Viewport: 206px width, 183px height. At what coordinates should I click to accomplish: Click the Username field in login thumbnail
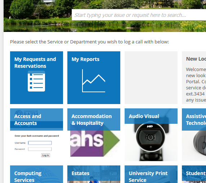tap(40, 143)
